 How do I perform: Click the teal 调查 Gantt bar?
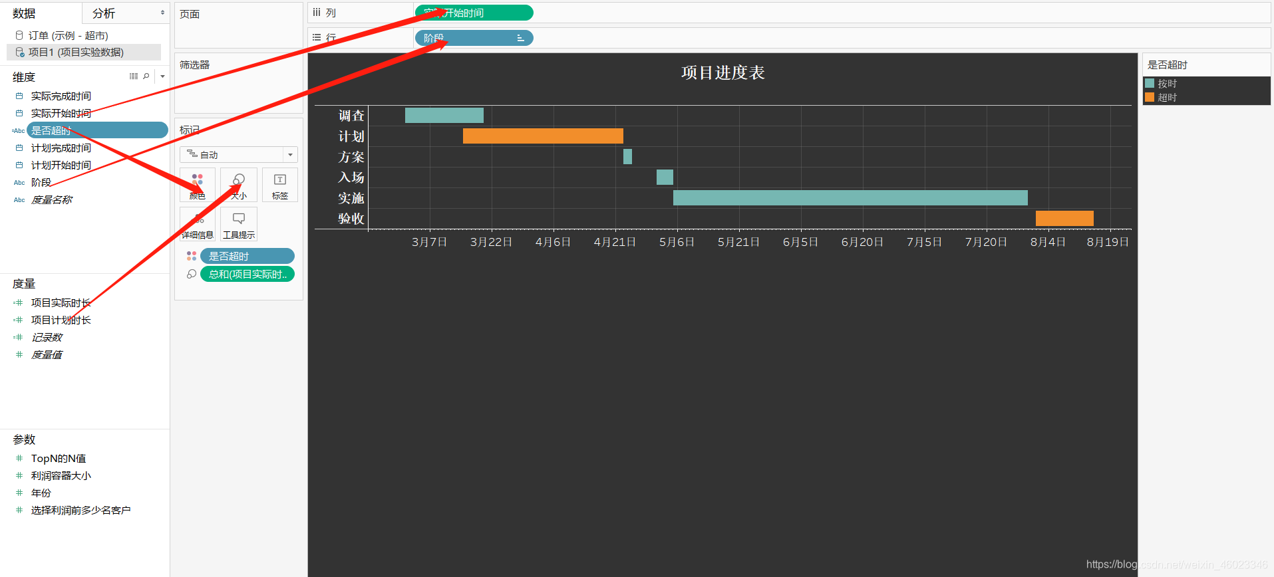click(444, 115)
